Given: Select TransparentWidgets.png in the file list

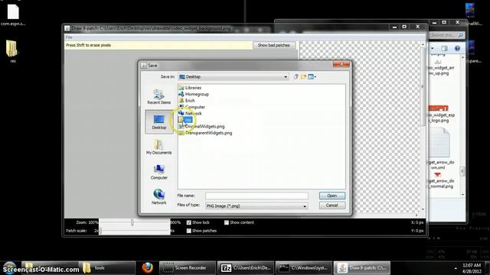Looking at the screenshot, I should coord(206,133).
